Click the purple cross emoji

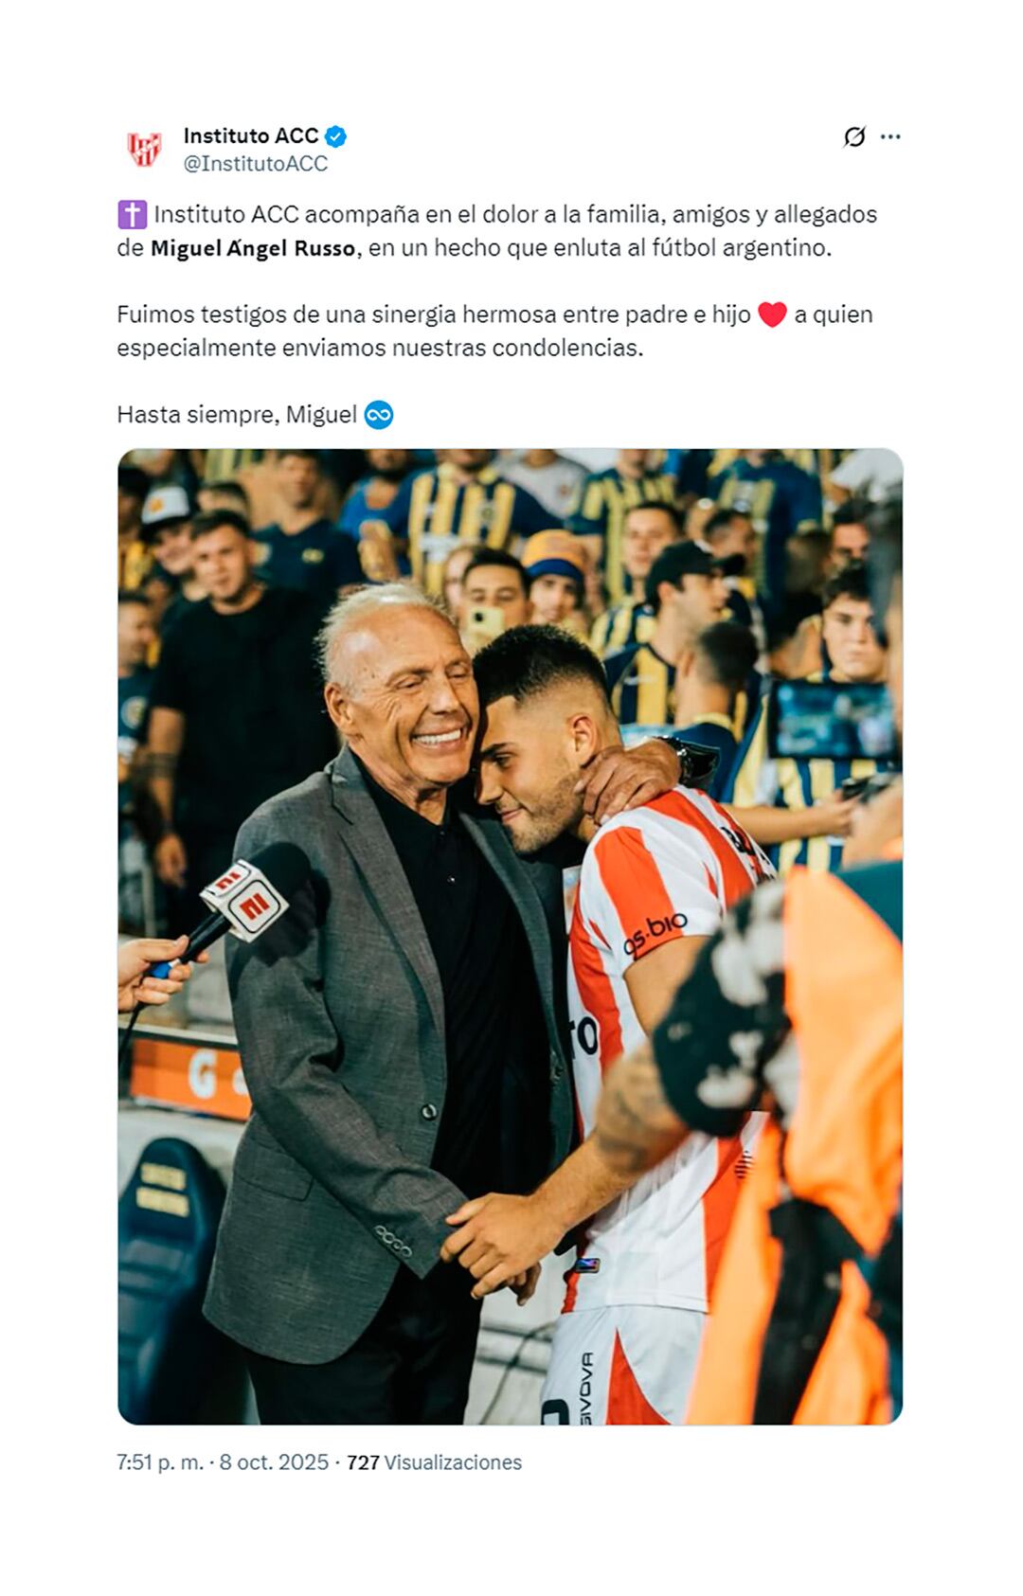(x=132, y=215)
